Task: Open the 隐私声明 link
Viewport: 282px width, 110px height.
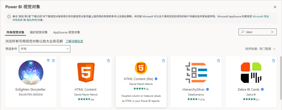Action: pos(32,20)
